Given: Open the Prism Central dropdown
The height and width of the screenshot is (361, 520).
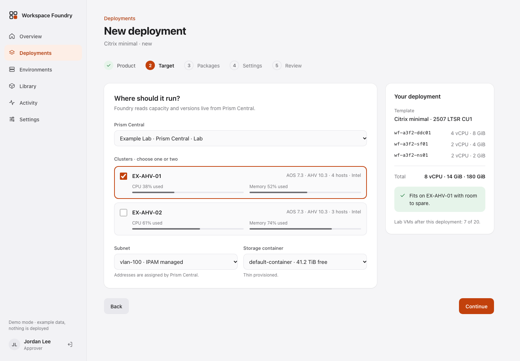Looking at the screenshot, I should click(x=240, y=138).
